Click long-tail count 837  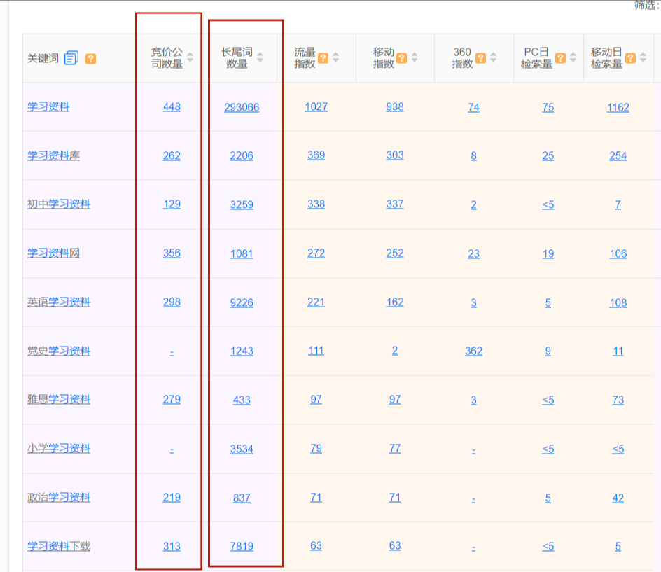pyautogui.click(x=242, y=498)
